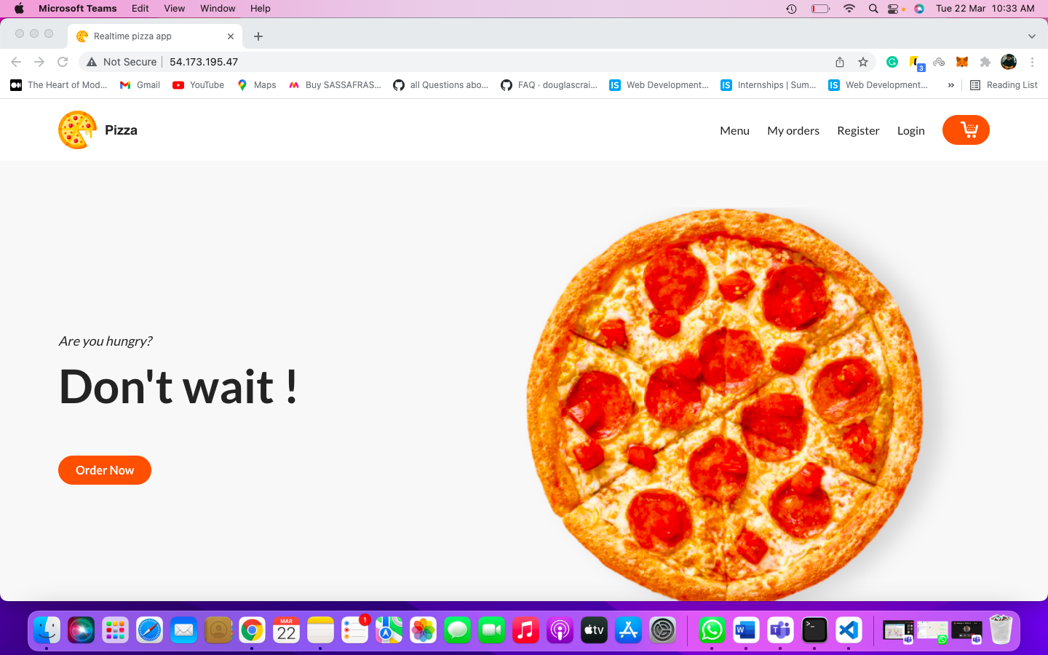Open the Chrome three-dot menu
The height and width of the screenshot is (655, 1048).
(x=1032, y=62)
